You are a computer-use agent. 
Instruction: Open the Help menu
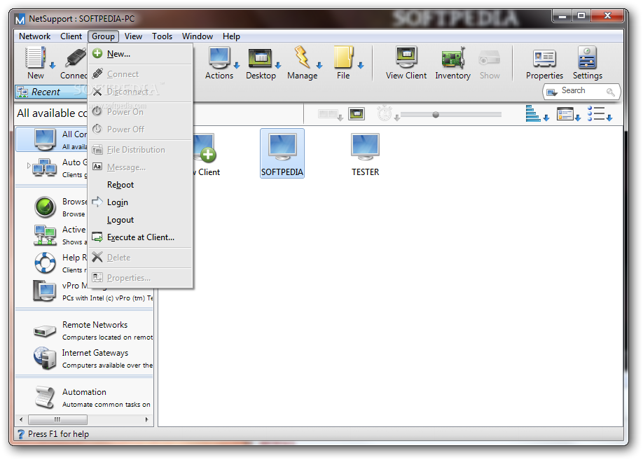231,36
